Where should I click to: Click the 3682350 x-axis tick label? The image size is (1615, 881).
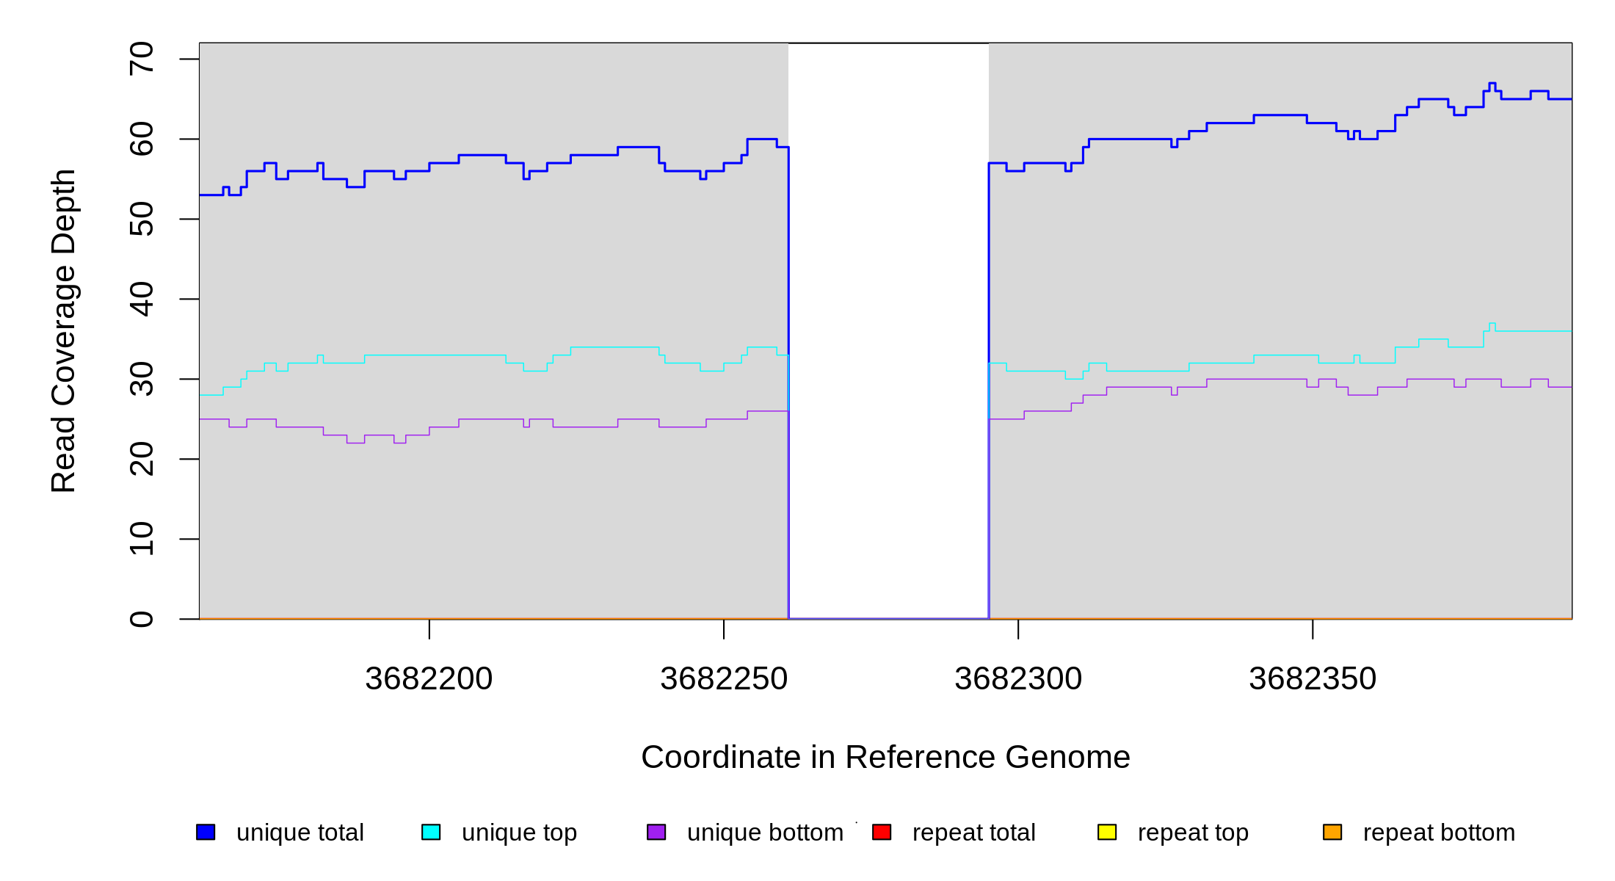[1313, 678]
